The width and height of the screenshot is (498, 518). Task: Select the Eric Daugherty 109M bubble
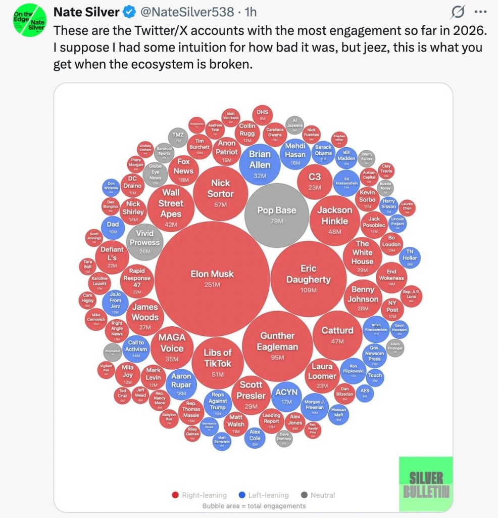click(308, 278)
